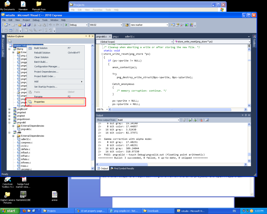Click Find Message in Code icon in Output
Viewport: 267px width, 214px height.
184,120
